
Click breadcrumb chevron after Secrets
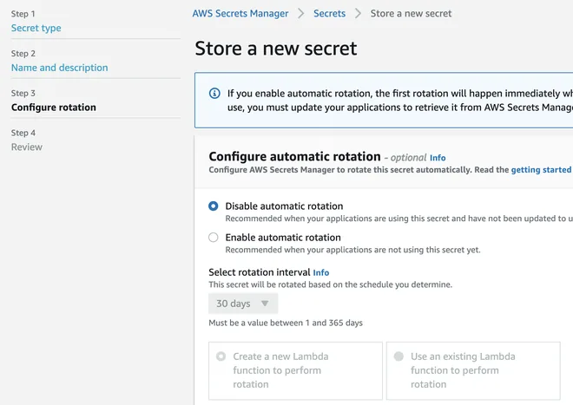[x=358, y=14]
